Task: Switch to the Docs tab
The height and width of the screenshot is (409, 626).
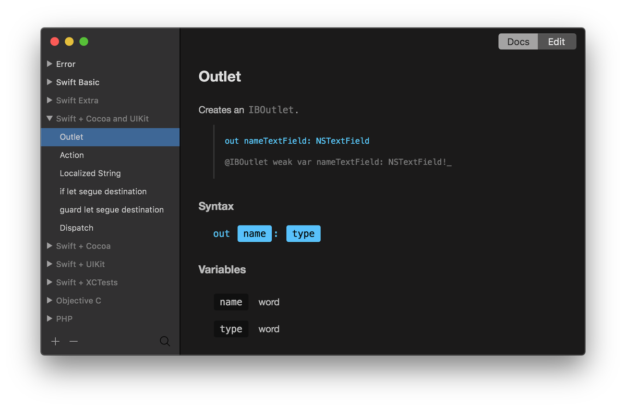Action: pyautogui.click(x=518, y=42)
